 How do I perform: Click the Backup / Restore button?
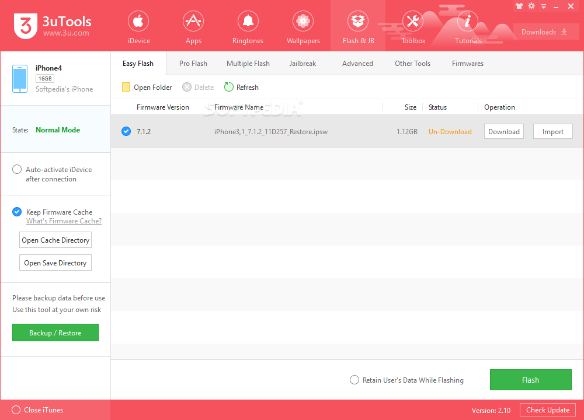55,332
